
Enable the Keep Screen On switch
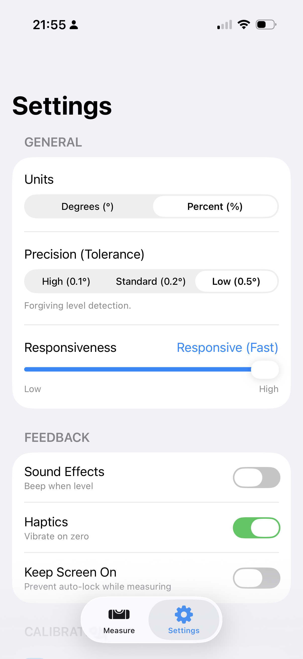(256, 578)
